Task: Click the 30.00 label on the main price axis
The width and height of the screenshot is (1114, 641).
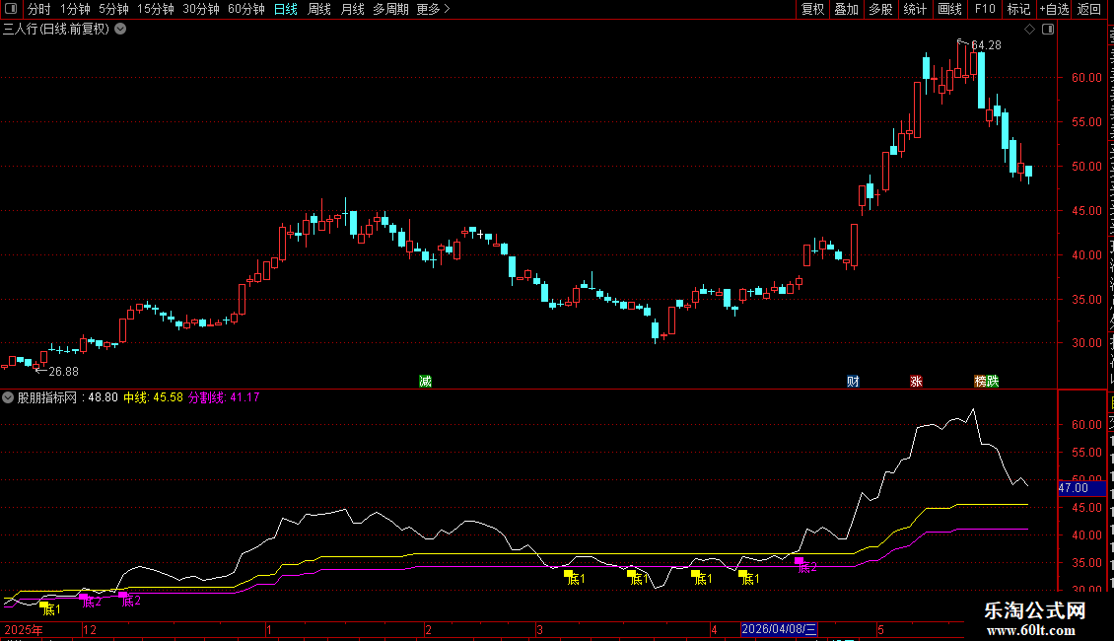Action: [1086, 342]
